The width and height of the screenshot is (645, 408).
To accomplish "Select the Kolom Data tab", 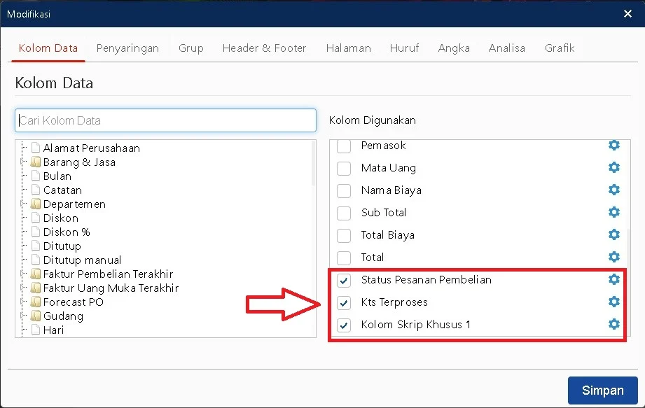I will point(48,48).
